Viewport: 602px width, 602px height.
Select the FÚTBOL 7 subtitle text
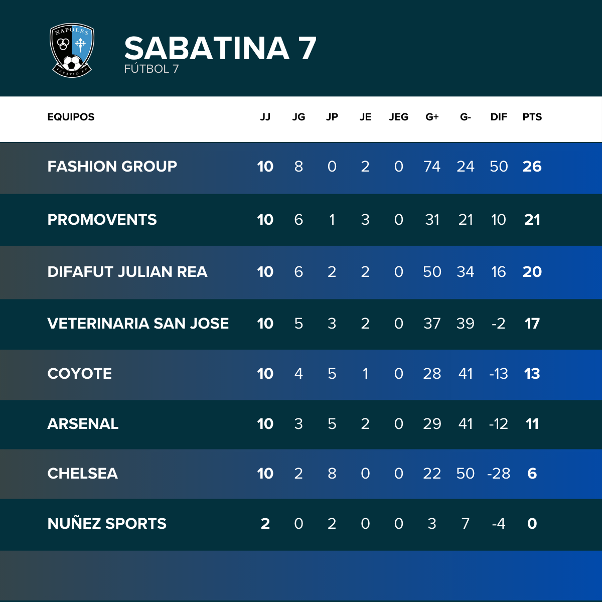click(151, 69)
